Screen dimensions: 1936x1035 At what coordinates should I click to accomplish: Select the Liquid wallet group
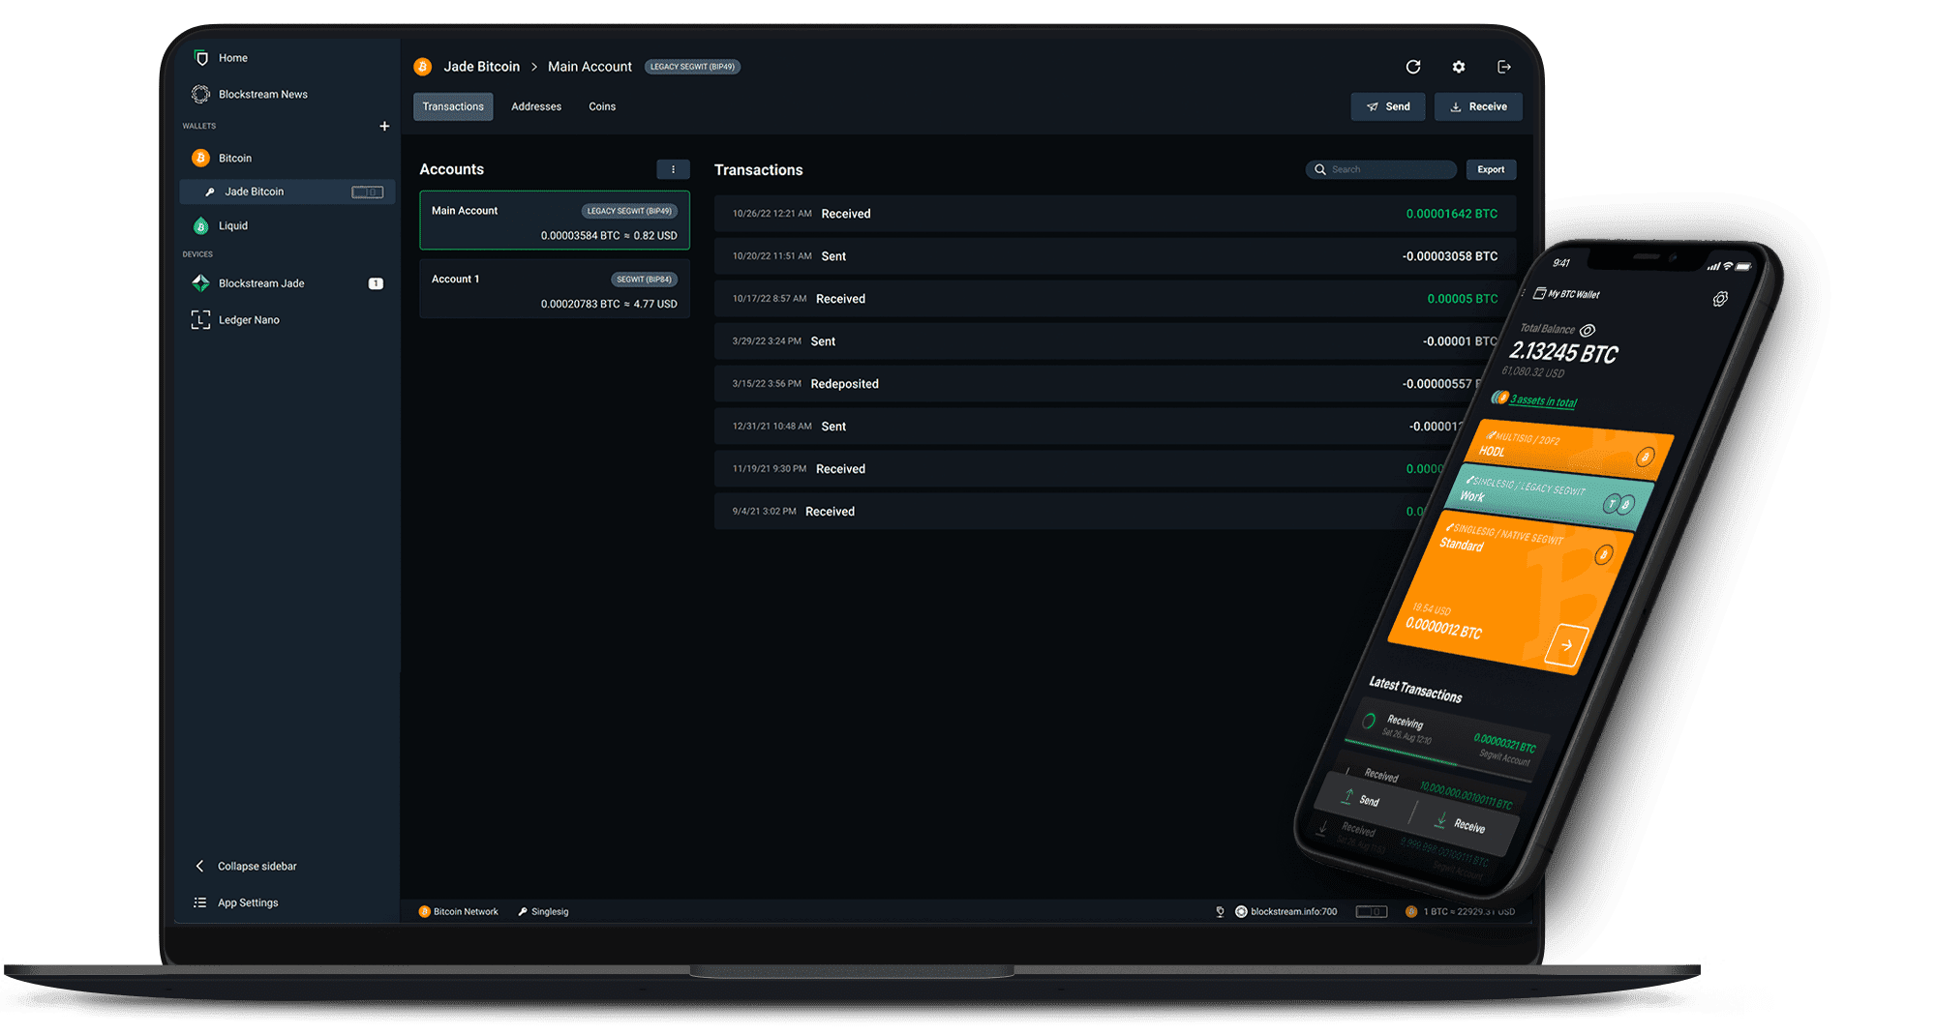221,225
